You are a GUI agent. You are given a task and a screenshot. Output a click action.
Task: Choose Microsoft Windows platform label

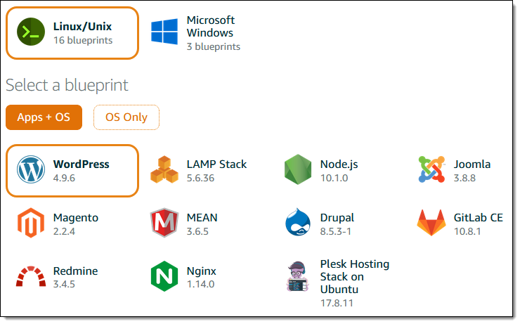click(211, 26)
